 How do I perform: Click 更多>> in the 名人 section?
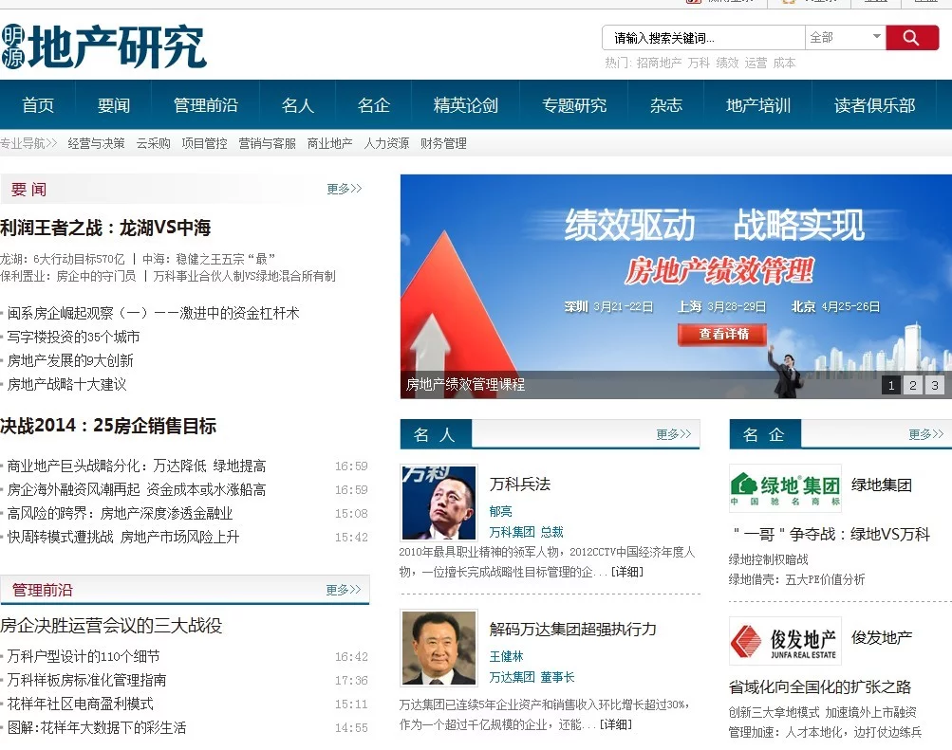point(673,434)
